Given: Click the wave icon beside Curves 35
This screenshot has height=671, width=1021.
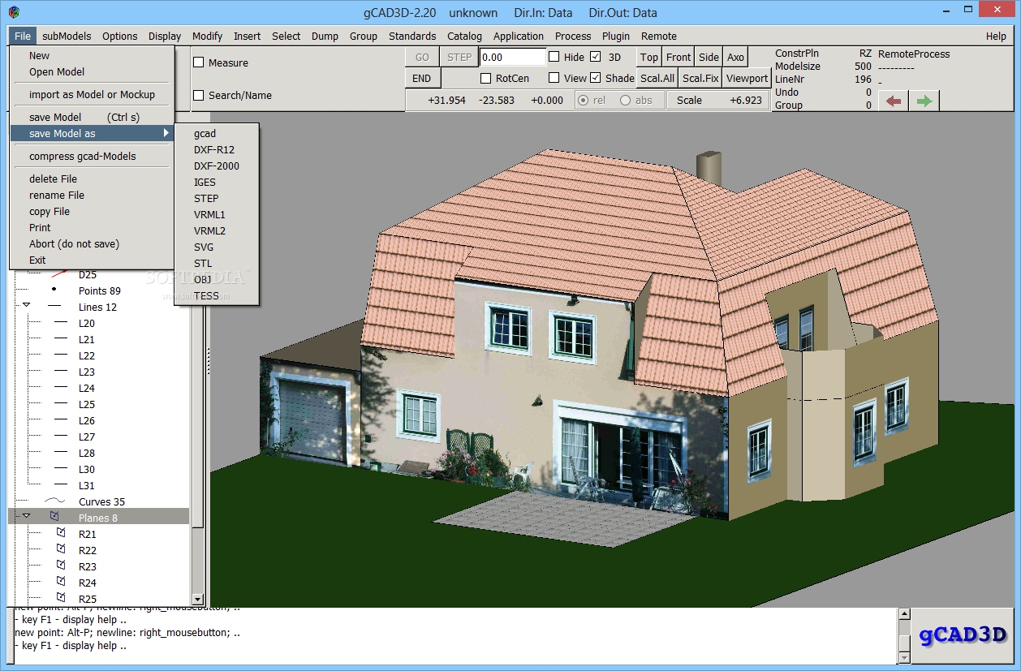Looking at the screenshot, I should click(x=54, y=501).
